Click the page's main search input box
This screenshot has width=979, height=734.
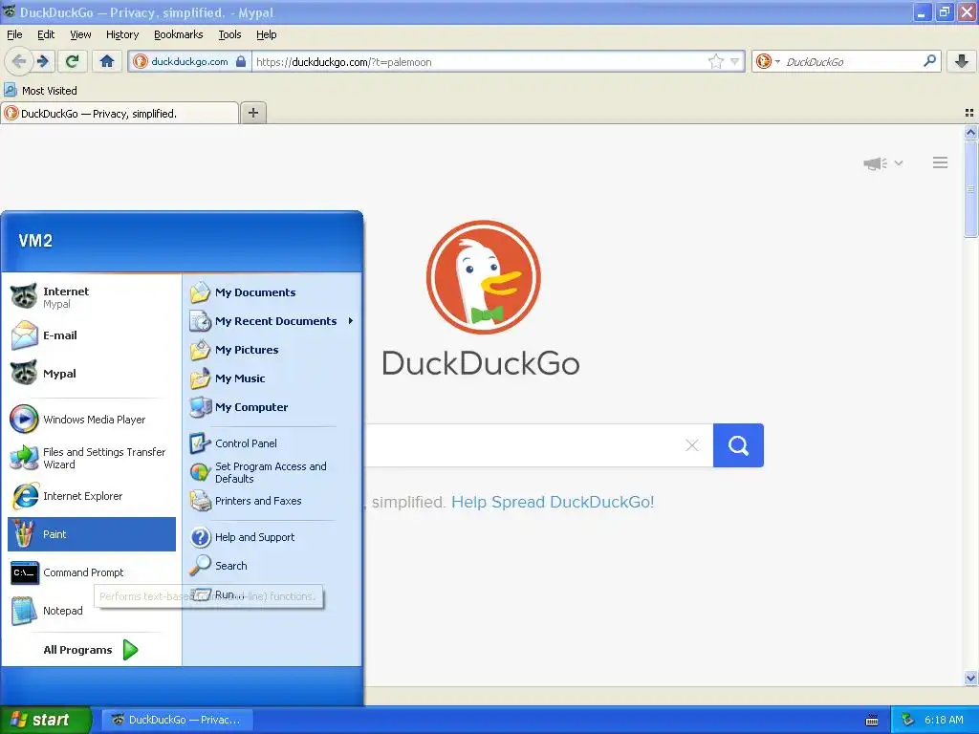523,445
